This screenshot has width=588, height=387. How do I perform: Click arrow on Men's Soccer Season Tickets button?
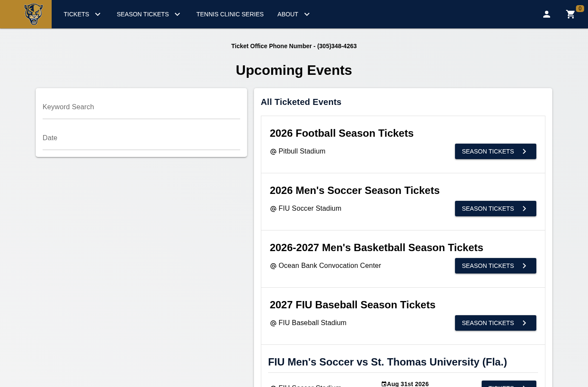coord(524,209)
